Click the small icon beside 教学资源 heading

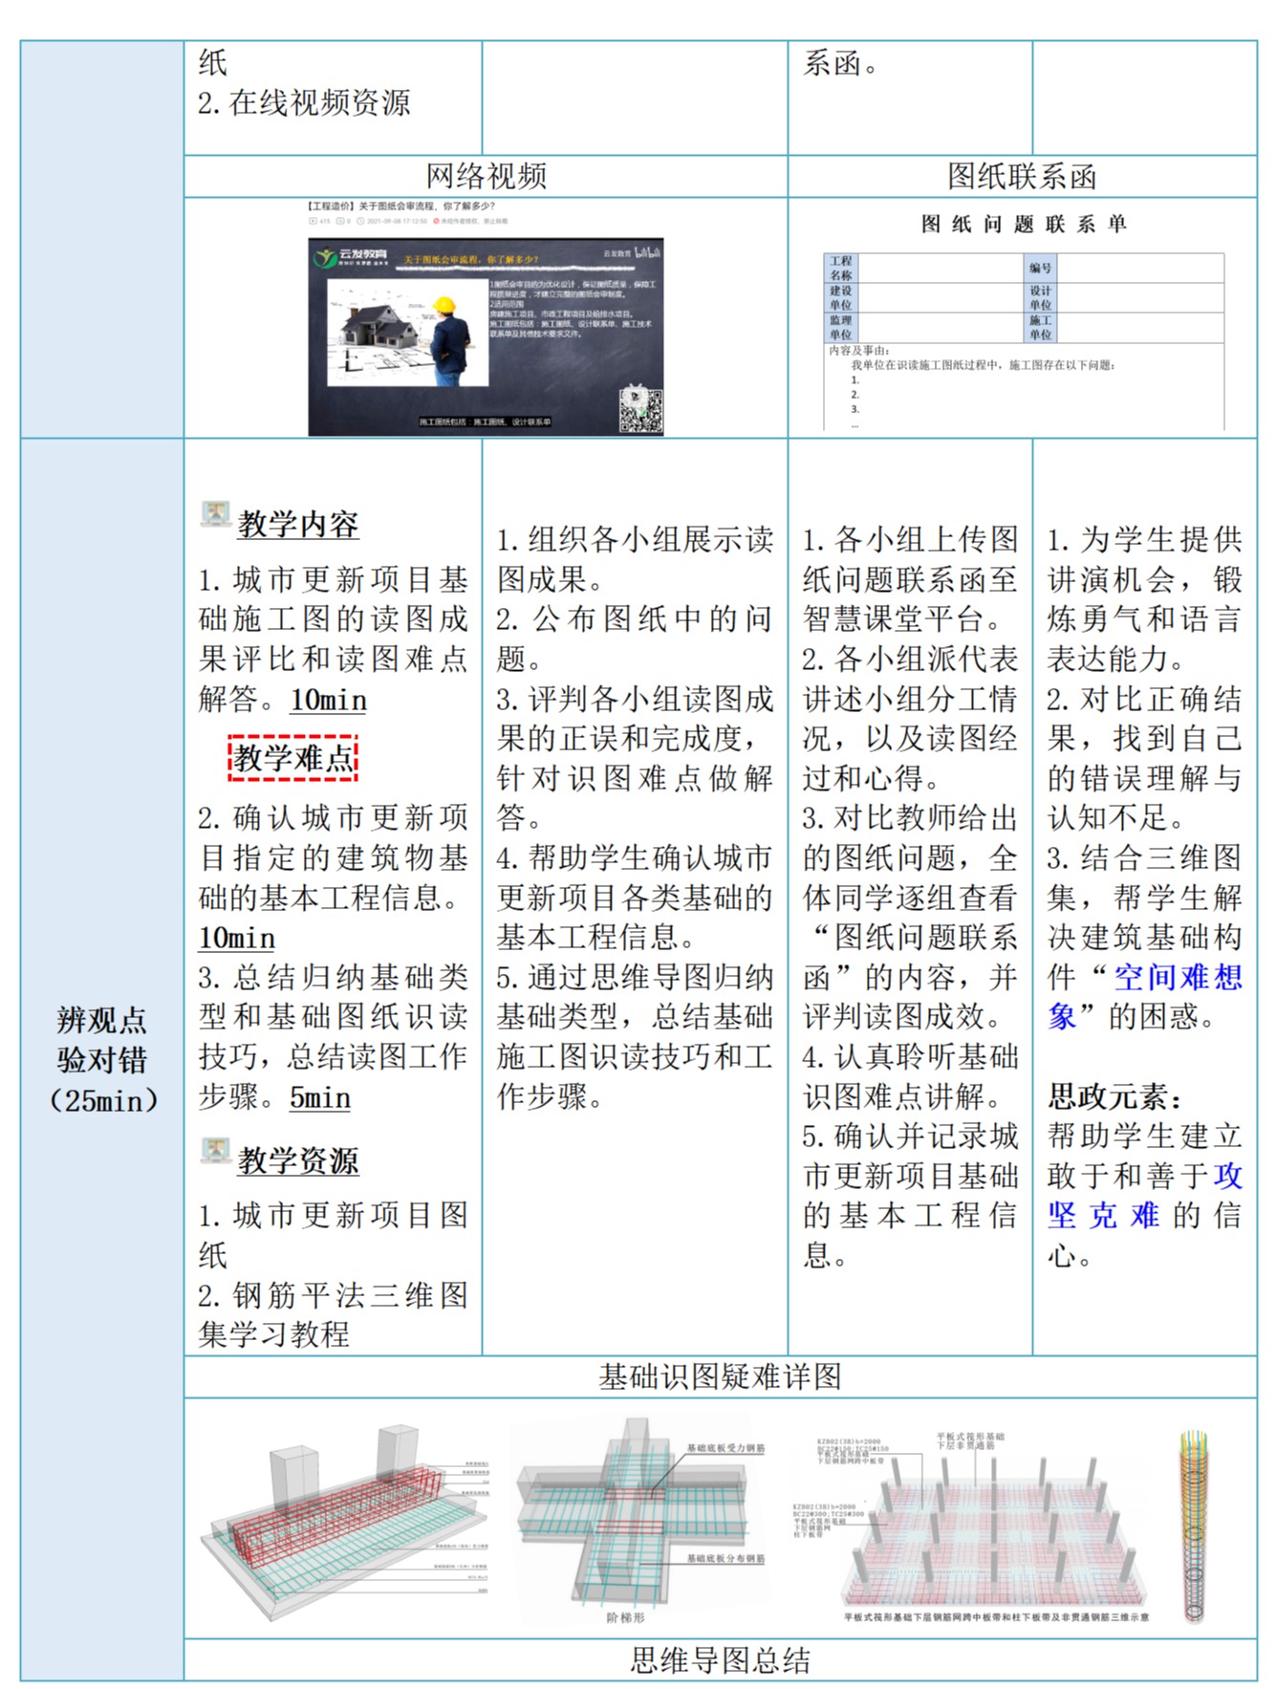[x=215, y=1150]
